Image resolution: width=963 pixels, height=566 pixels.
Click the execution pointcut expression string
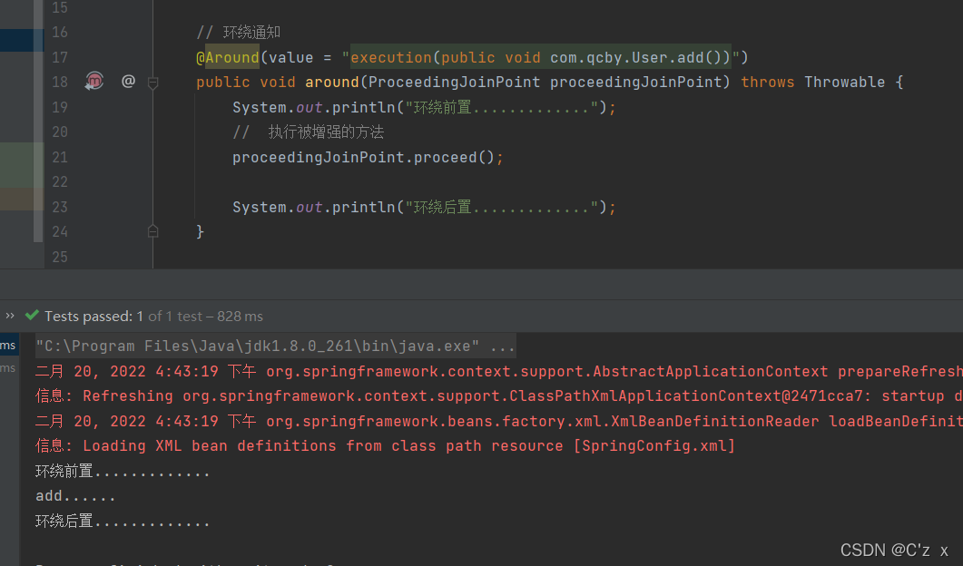pyautogui.click(x=540, y=58)
